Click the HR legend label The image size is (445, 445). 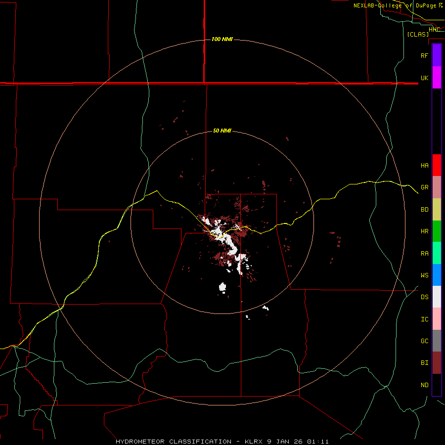424,231
